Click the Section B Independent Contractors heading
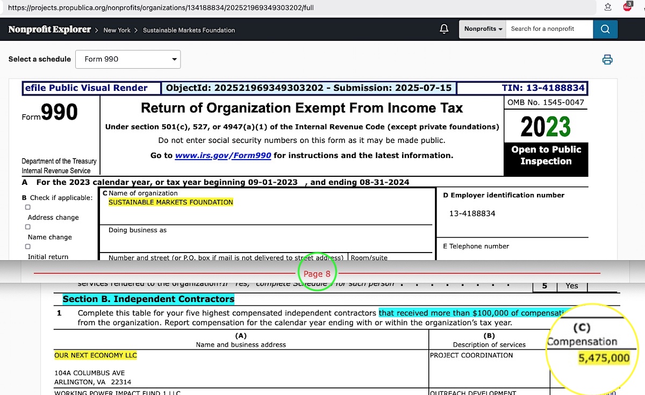Image resolution: width=645 pixels, height=395 pixels. 148,299
